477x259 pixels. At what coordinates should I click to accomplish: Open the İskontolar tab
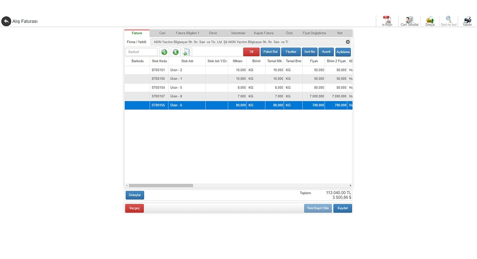pos(238,33)
